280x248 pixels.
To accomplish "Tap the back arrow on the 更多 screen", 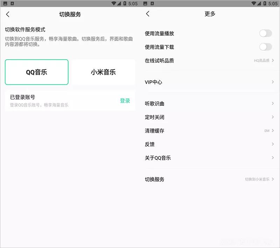I will pos(148,14).
